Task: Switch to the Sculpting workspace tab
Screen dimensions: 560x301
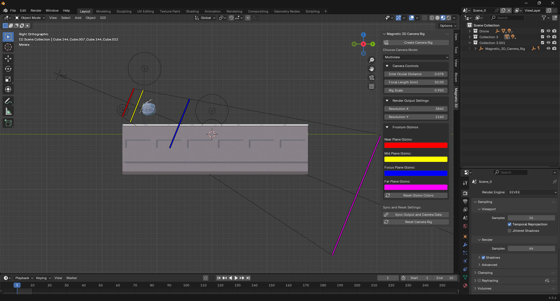Action: coord(124,11)
